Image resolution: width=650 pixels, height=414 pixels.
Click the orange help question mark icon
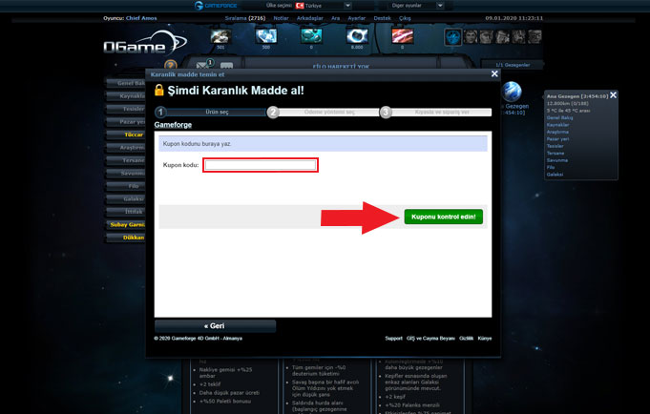[x=171, y=65]
